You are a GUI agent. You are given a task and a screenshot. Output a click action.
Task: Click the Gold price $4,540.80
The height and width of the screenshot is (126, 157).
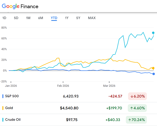(69, 108)
